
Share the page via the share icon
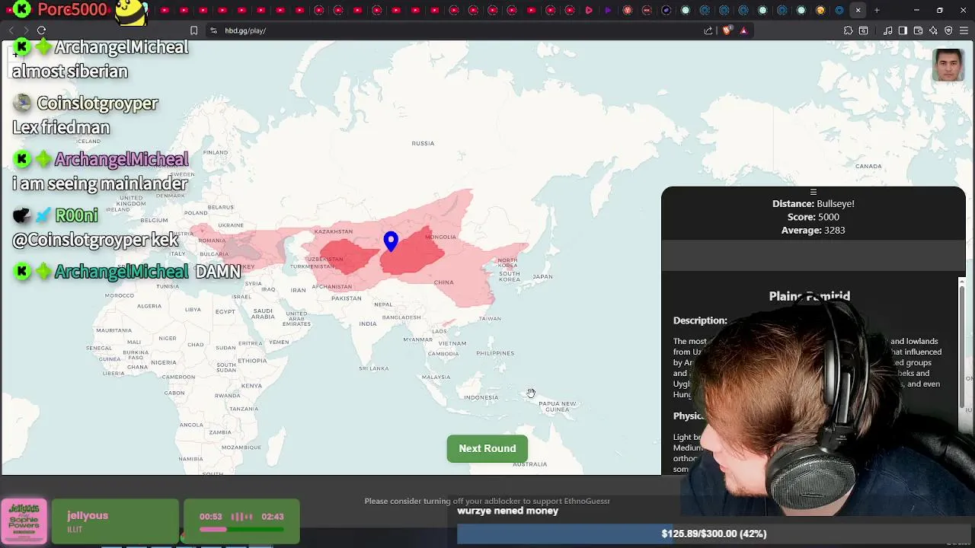point(708,30)
